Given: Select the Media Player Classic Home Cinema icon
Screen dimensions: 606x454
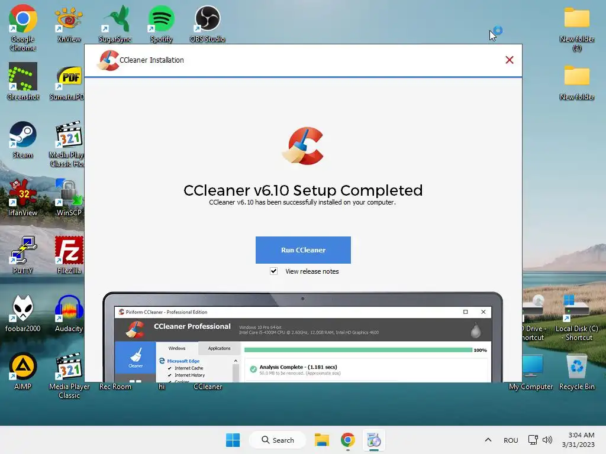Looking at the screenshot, I should [67, 144].
